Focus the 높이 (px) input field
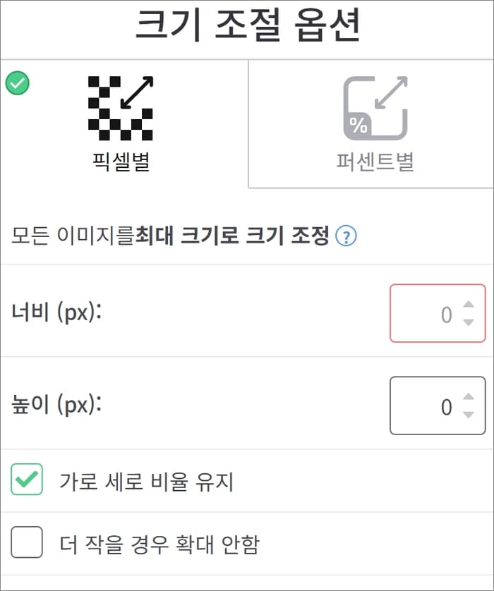 point(438,406)
